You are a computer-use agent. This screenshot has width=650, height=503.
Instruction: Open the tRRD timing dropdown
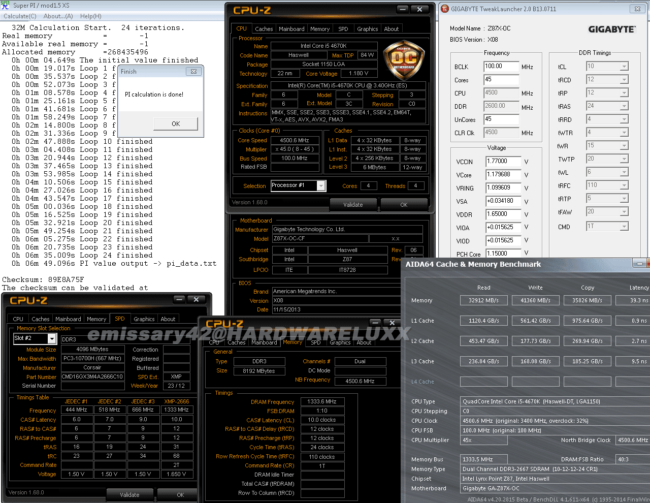(x=624, y=119)
